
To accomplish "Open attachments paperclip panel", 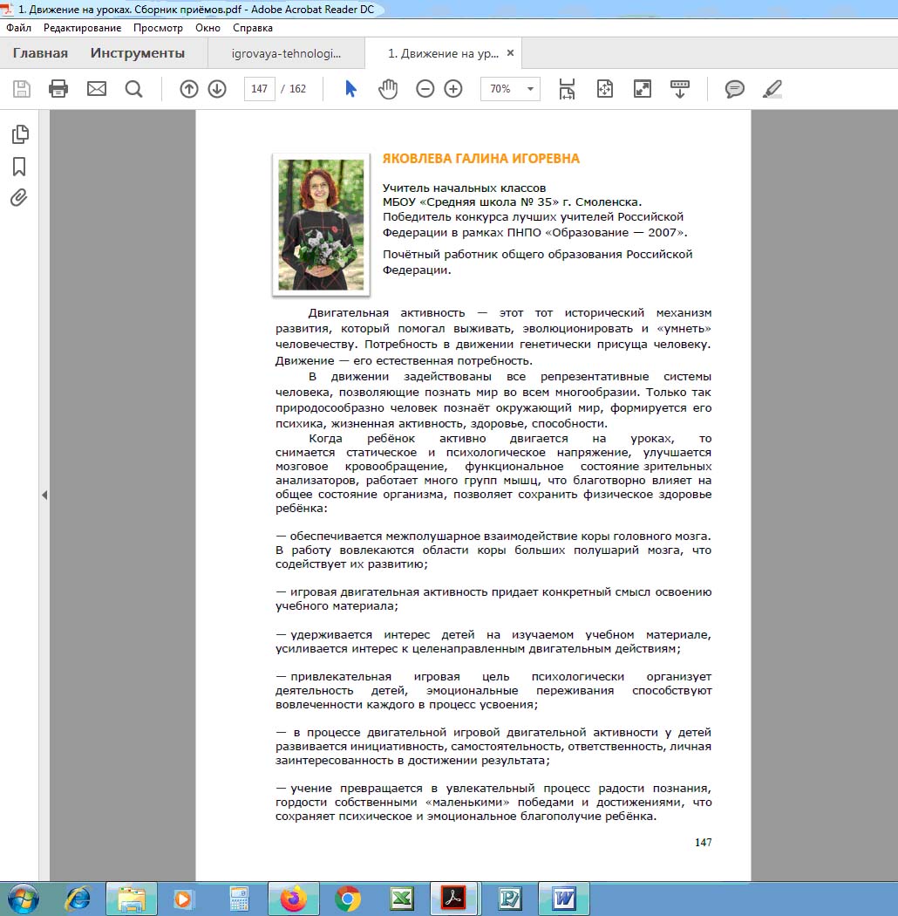I will pyautogui.click(x=18, y=198).
